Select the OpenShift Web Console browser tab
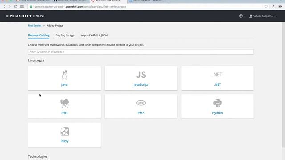This screenshot has width=285, height=160. coord(109,1)
